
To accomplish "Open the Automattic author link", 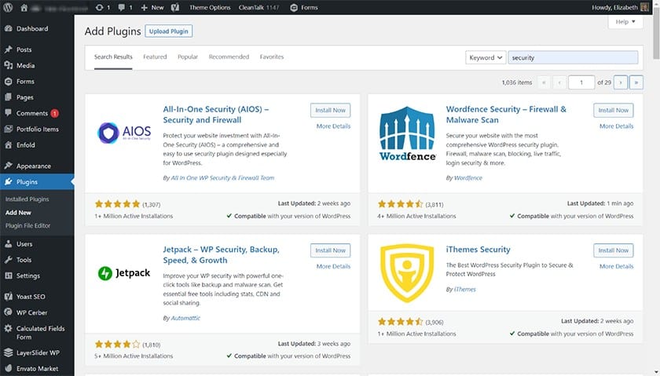I will click(x=185, y=318).
